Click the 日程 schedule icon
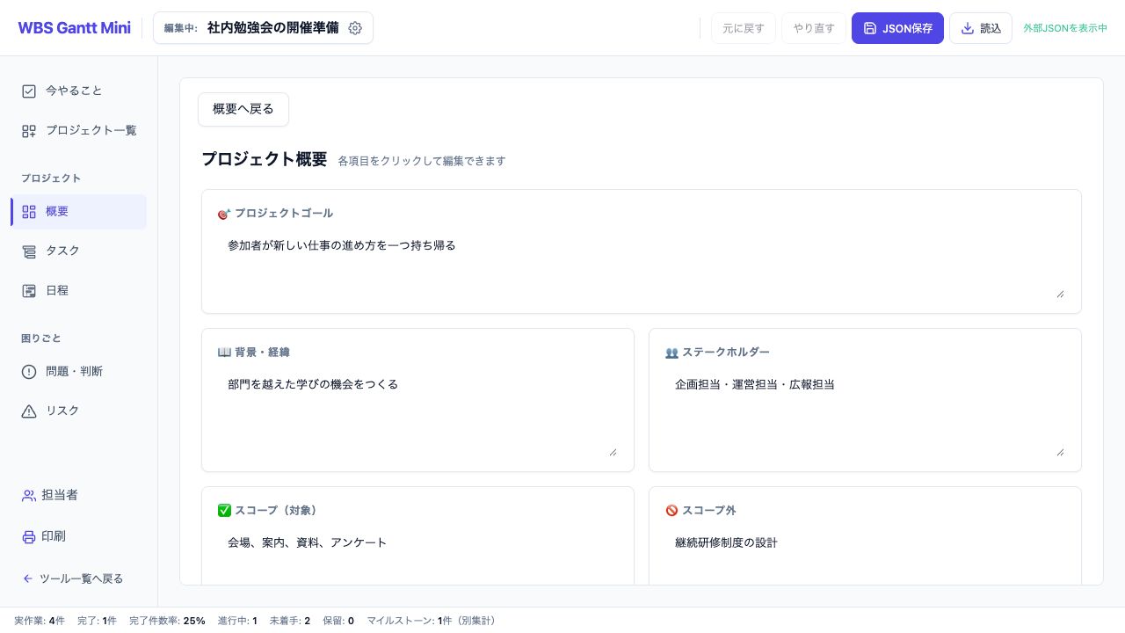The height and width of the screenshot is (633, 1125). tap(29, 291)
